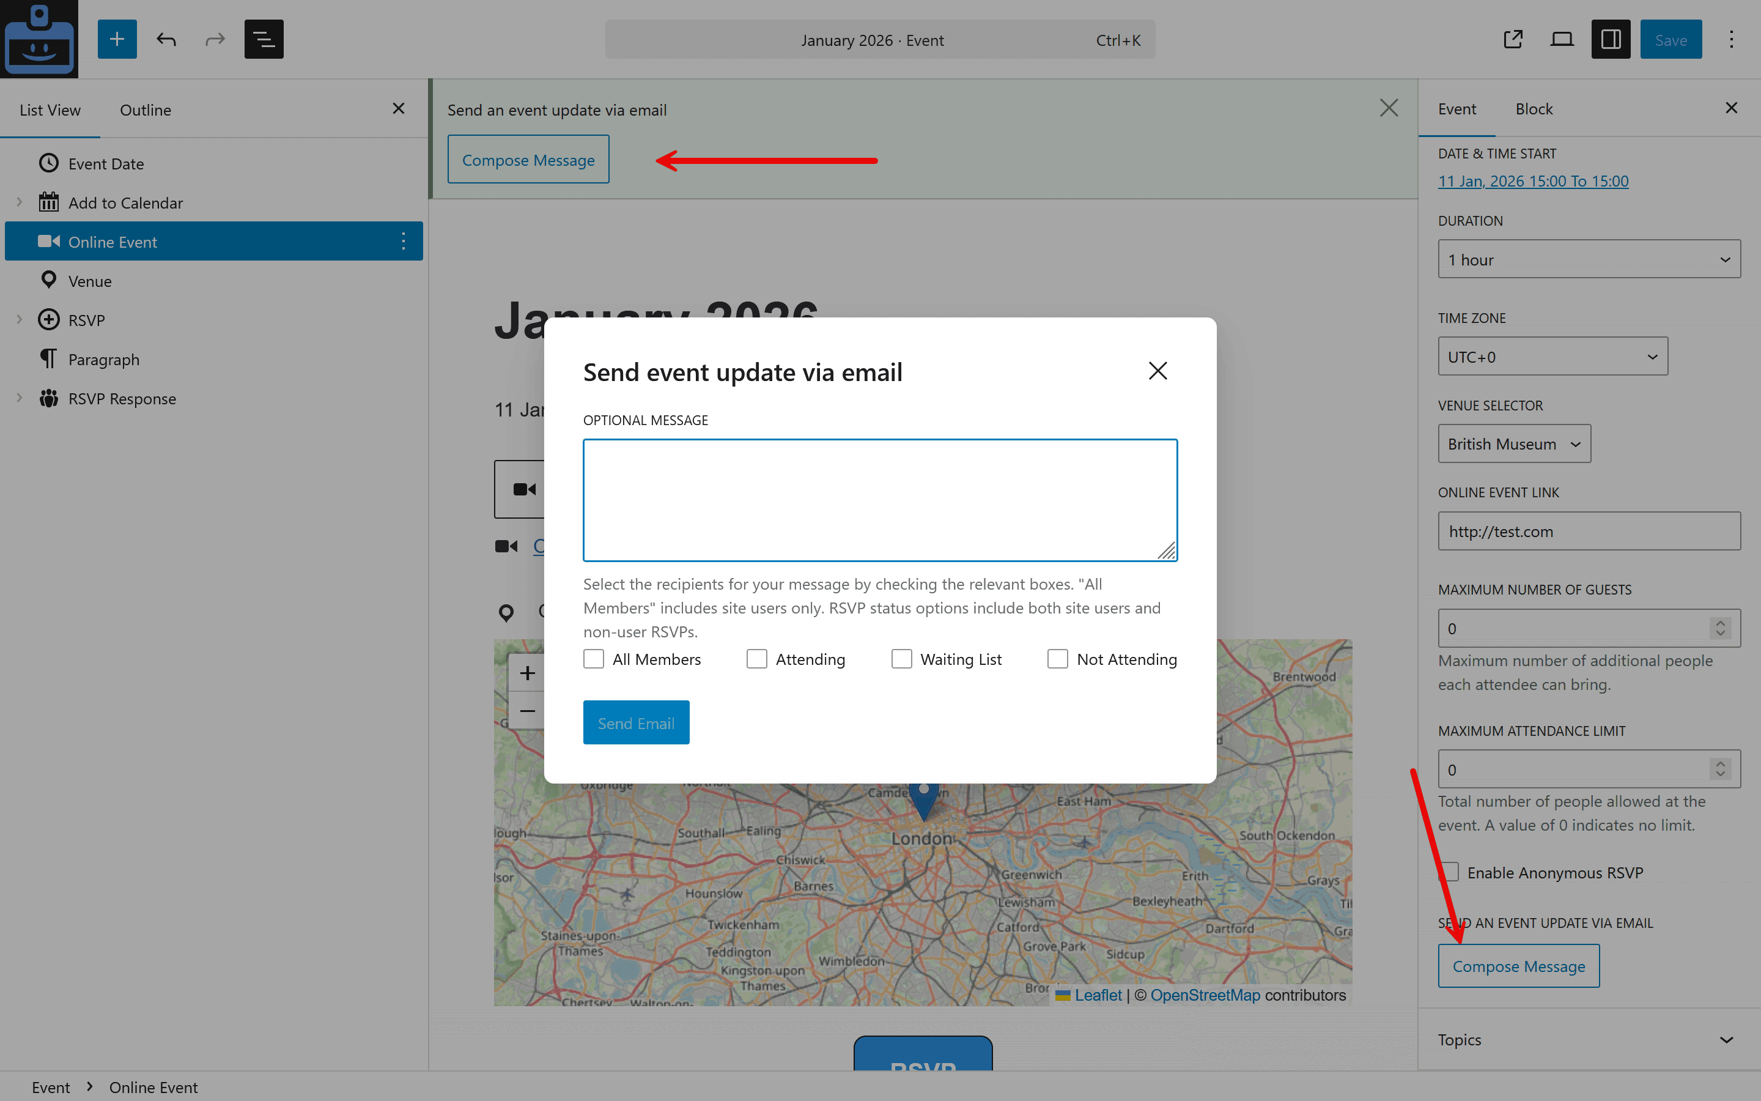
Task: Toggle the document overview list icon
Action: (264, 39)
